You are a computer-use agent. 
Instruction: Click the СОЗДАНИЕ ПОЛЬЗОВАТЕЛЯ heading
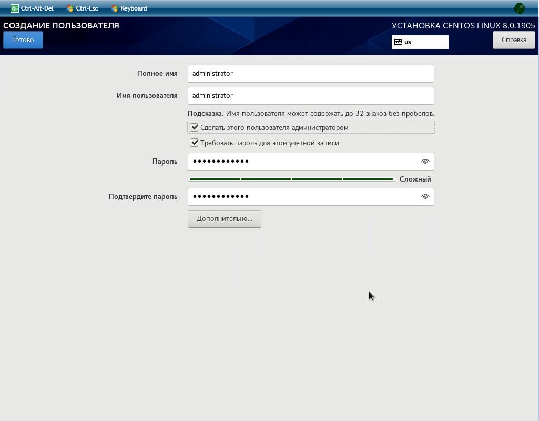61,26
